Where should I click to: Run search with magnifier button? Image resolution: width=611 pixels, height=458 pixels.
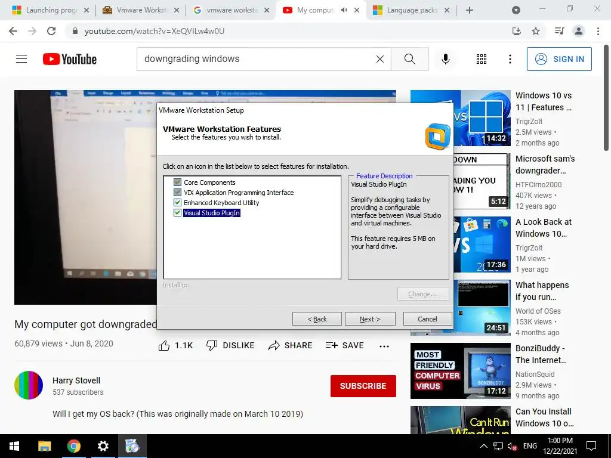point(409,59)
